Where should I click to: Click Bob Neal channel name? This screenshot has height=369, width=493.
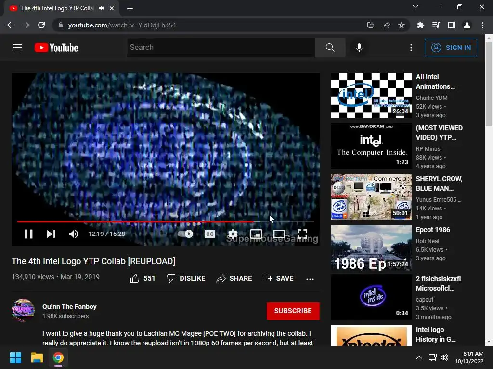click(x=428, y=241)
